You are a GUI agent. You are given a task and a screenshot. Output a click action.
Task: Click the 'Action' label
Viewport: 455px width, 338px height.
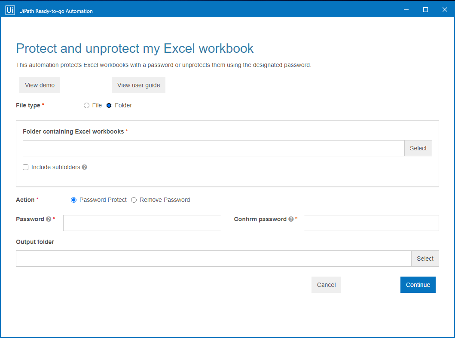[x=25, y=200]
